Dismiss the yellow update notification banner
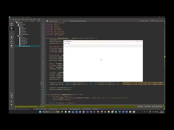This screenshot has height=130, width=174. (164, 107)
